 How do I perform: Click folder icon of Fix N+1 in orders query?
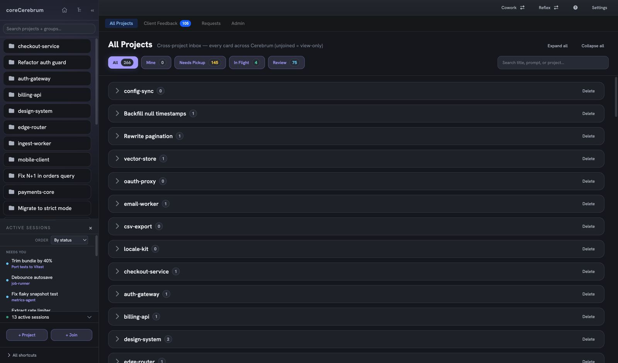[12, 176]
